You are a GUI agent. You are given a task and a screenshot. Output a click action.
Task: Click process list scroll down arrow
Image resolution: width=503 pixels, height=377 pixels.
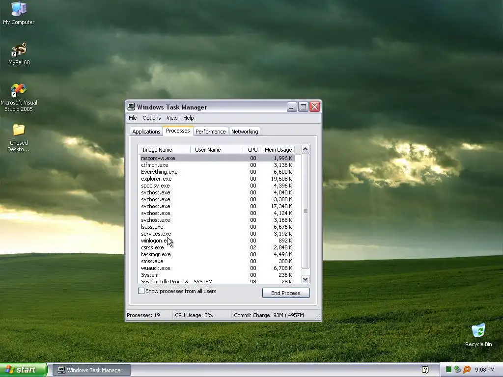[x=306, y=279]
